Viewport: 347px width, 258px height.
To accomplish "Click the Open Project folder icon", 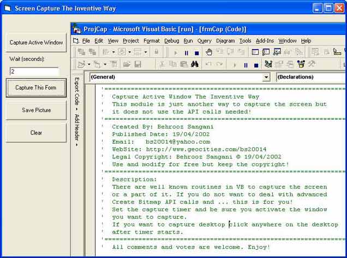I will pos(127,65).
